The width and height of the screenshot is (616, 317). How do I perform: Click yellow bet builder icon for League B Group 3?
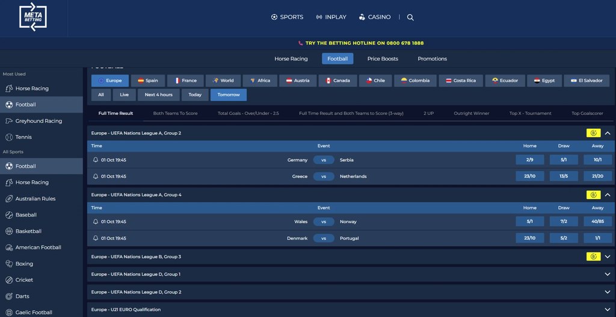click(x=593, y=256)
